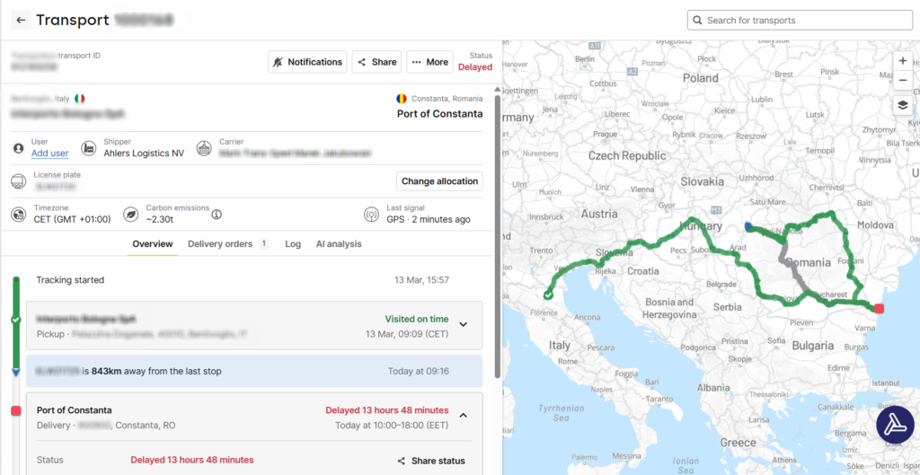Open the Log tab
920x475 pixels.
[x=293, y=244]
